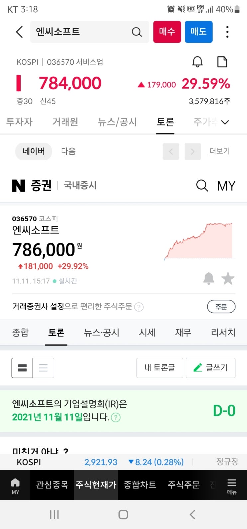Image resolution: width=247 pixels, height=529 pixels.
Task: Switch to card list view toggle
Action: [22, 368]
